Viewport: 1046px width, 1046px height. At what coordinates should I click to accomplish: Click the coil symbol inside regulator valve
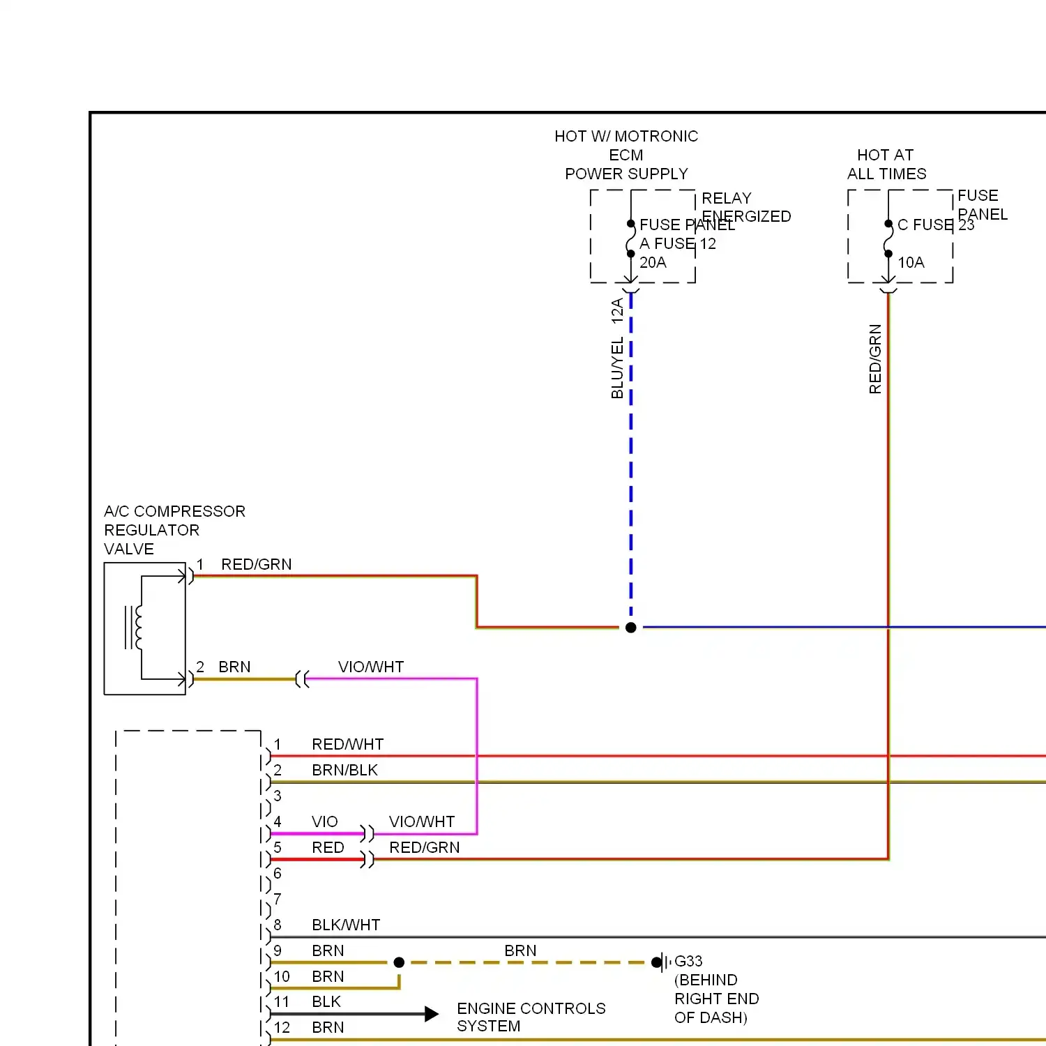click(x=133, y=628)
